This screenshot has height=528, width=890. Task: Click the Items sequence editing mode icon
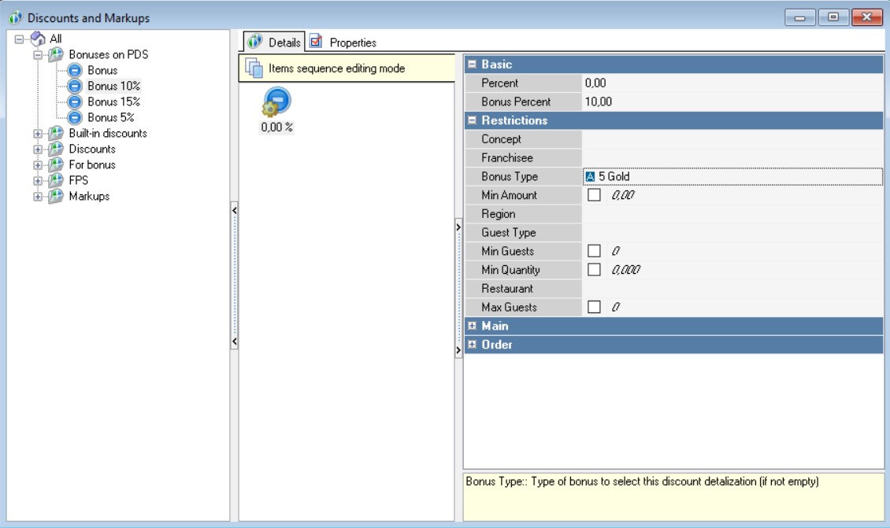point(254,68)
